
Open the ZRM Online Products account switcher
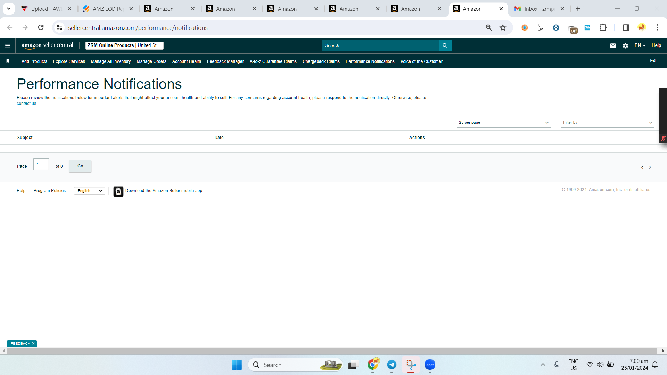pyautogui.click(x=124, y=45)
